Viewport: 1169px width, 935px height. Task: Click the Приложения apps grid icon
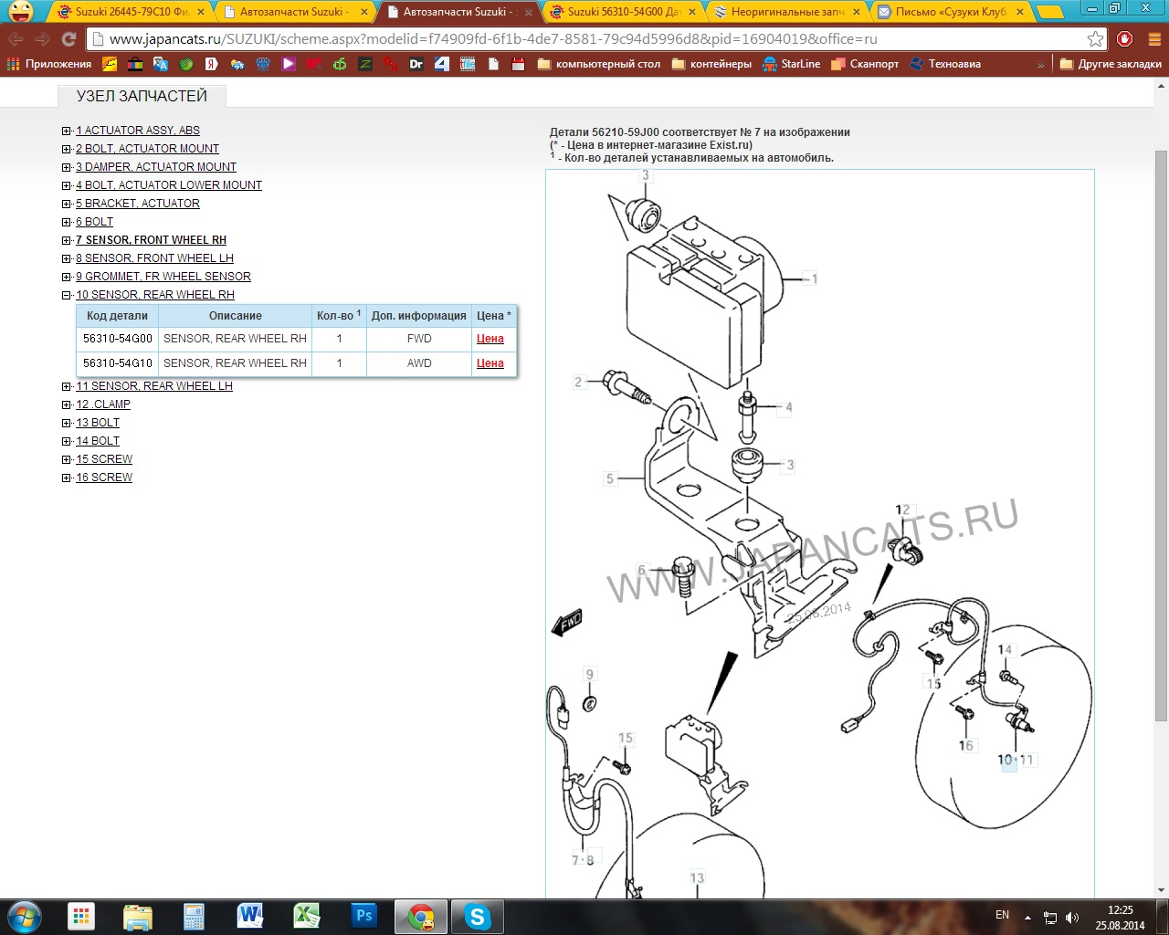[x=13, y=64]
